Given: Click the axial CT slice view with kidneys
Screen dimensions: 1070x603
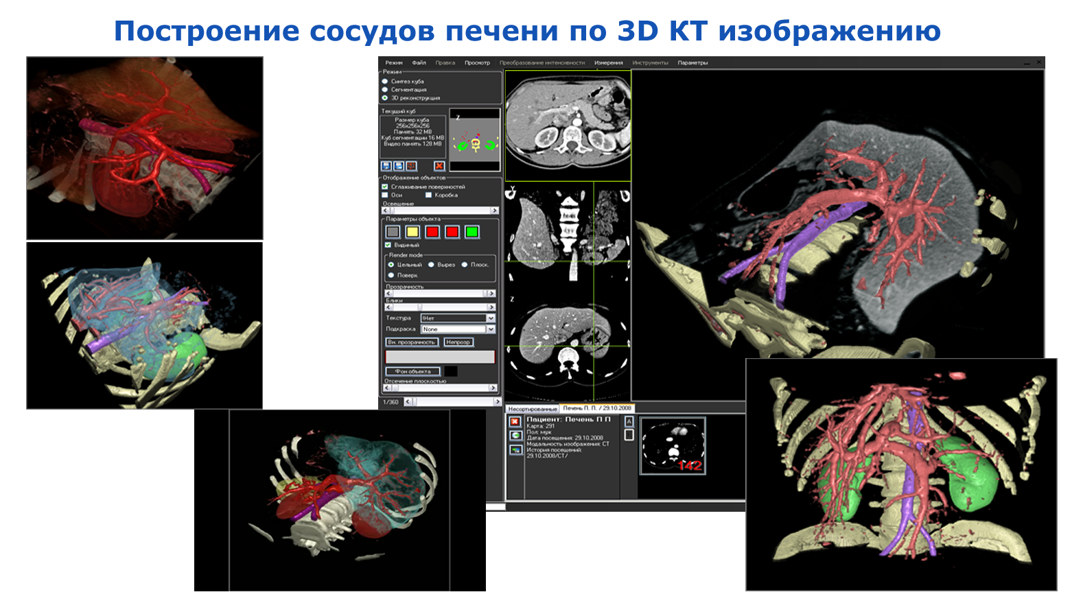Looking at the screenshot, I should (568, 125).
